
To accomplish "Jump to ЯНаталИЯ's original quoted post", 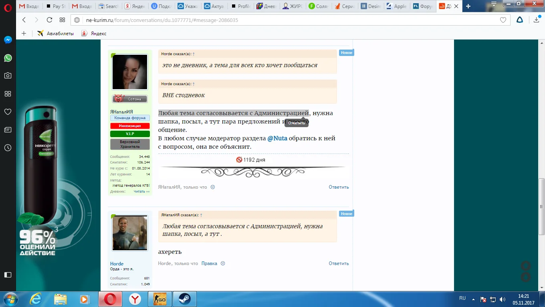I will pos(201,215).
